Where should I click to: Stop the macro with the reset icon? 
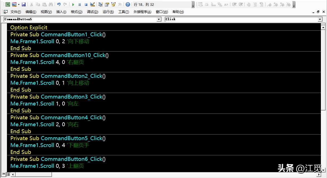[86, 4]
